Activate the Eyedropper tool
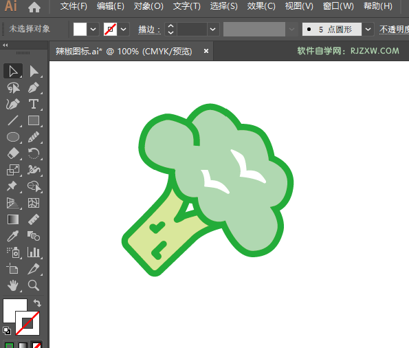The image size is (409, 348). click(13, 236)
